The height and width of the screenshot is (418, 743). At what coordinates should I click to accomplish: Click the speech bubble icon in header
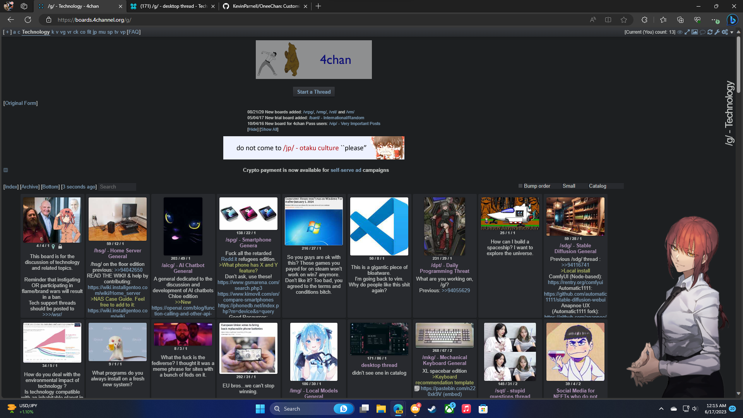pyautogui.click(x=702, y=32)
